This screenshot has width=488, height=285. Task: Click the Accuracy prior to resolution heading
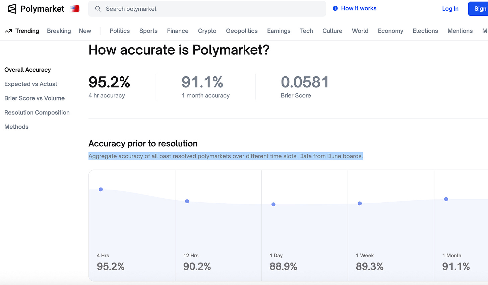point(143,144)
